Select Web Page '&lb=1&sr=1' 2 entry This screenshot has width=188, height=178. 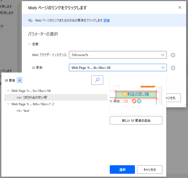click(x=33, y=104)
